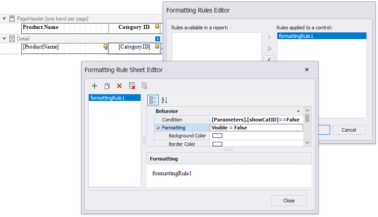Image resolution: width=378 pixels, height=217 pixels.
Task: Collapse the PageHeader band
Action: coord(4,19)
